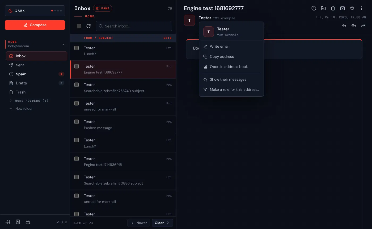The image size is (372, 229).
Task: Click the move-to-folder icon in header
Action: pos(323,8)
